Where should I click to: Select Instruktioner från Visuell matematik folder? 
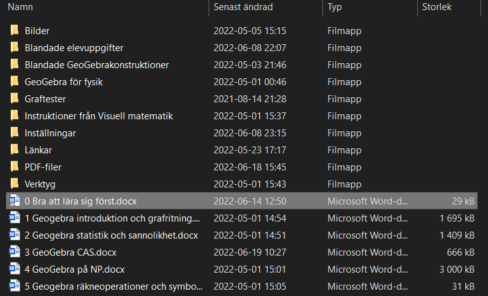click(x=99, y=115)
